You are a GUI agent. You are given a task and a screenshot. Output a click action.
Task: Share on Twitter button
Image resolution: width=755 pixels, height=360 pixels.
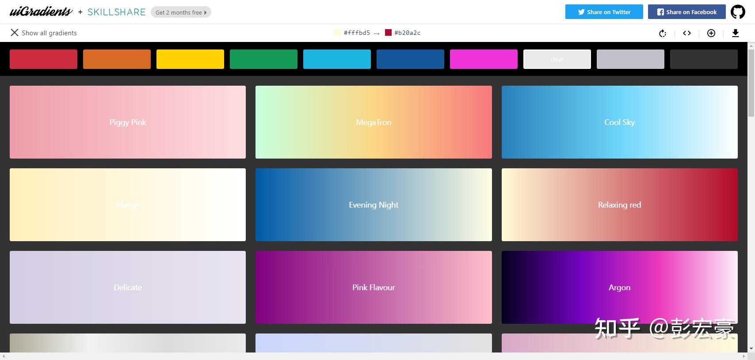(604, 12)
